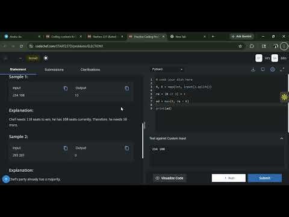Viewport: 289px width, 217px height.
Task: Copy Sample 2 input to clipboard
Action: [x=66, y=148]
